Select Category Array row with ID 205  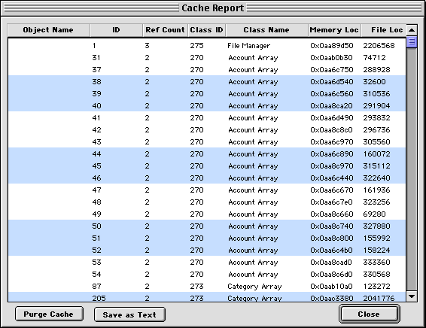point(207,297)
